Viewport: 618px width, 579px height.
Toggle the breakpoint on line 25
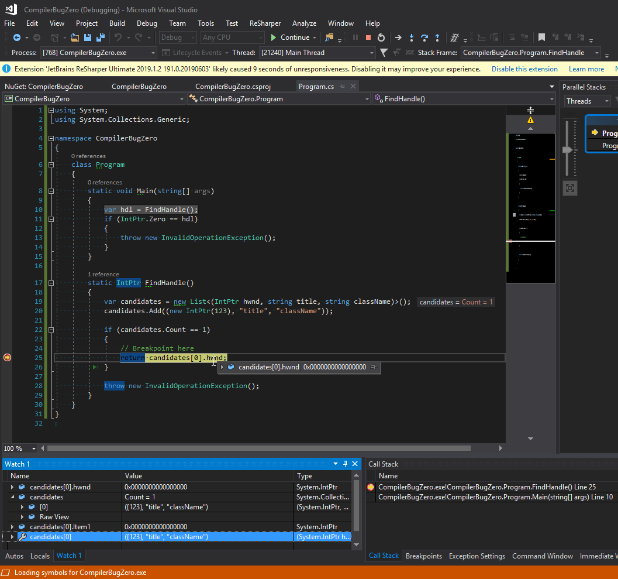[x=8, y=357]
